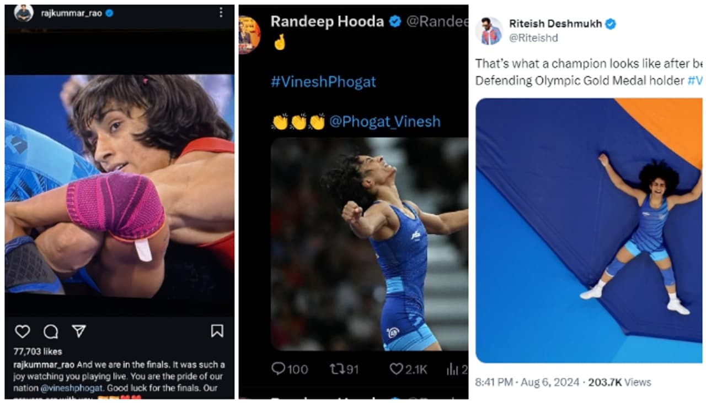Like the rajkummar_rao Instagram post
The height and width of the screenshot is (403, 706).
pyautogui.click(x=22, y=331)
